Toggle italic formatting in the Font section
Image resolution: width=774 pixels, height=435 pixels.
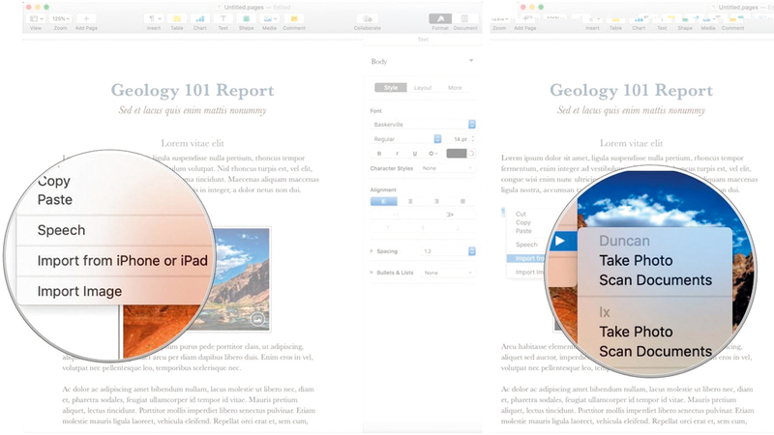pos(398,153)
